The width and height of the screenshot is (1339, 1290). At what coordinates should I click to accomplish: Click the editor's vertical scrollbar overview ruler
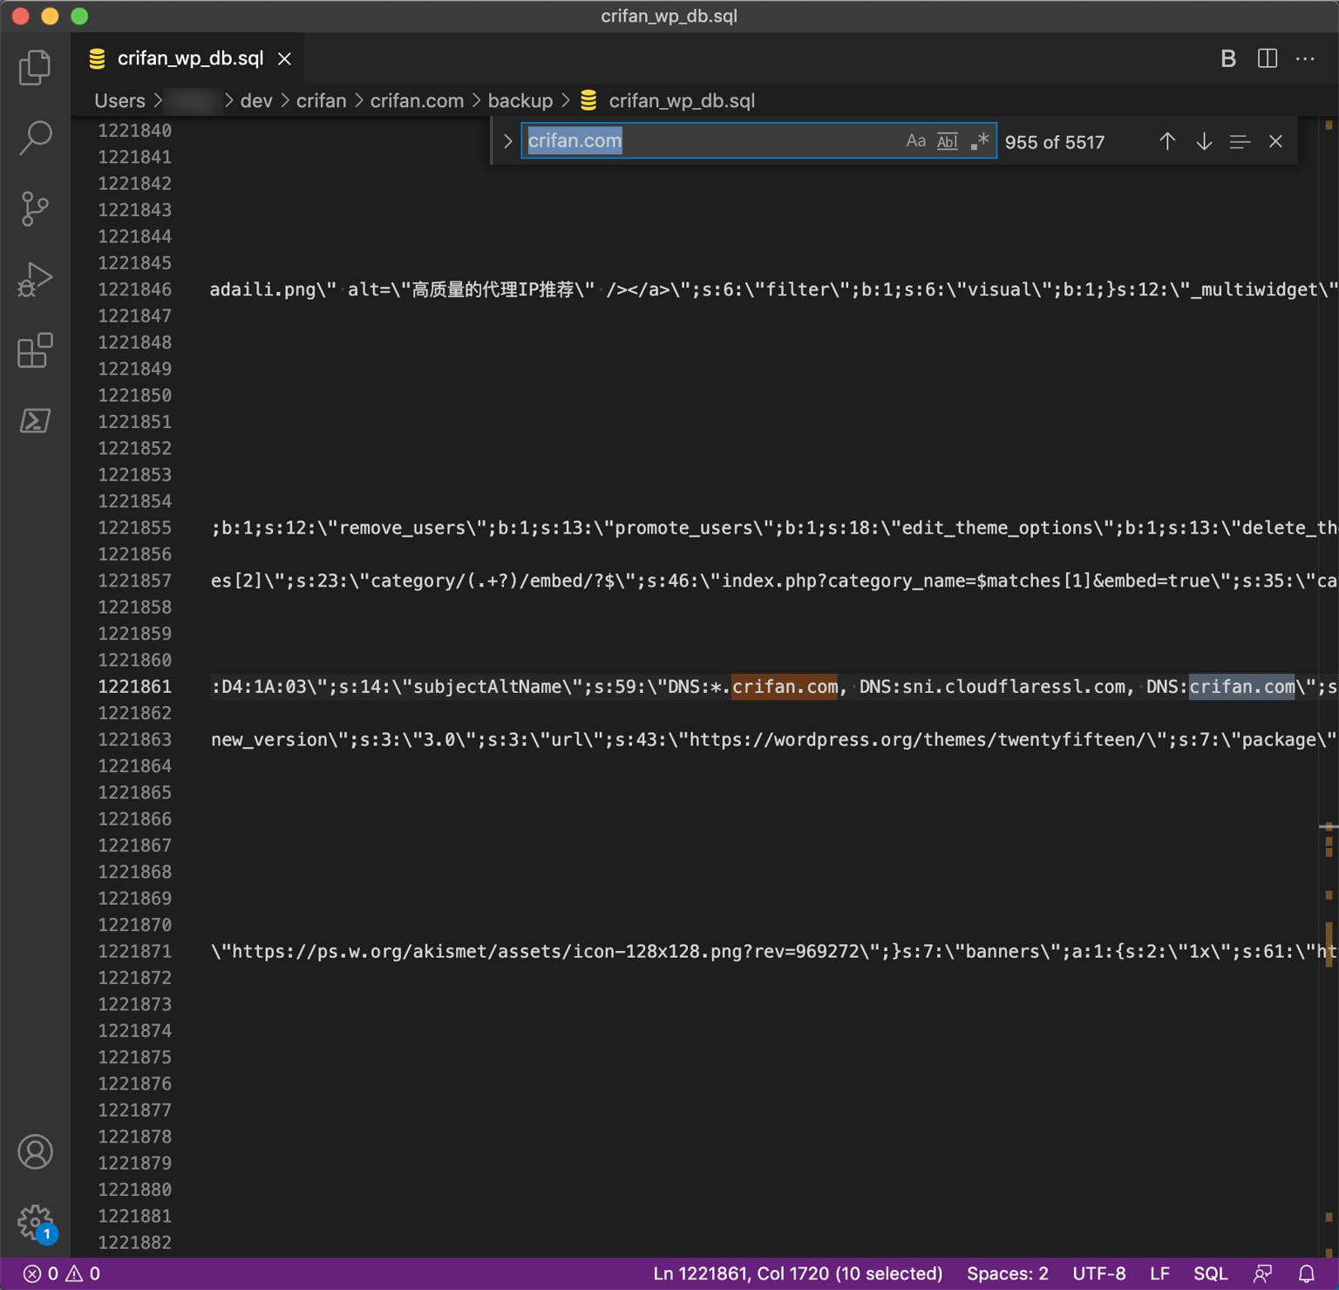(1329, 687)
